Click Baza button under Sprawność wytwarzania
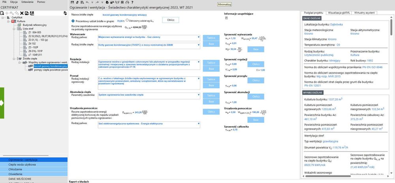This screenshot has height=183, width=395. 256,49
